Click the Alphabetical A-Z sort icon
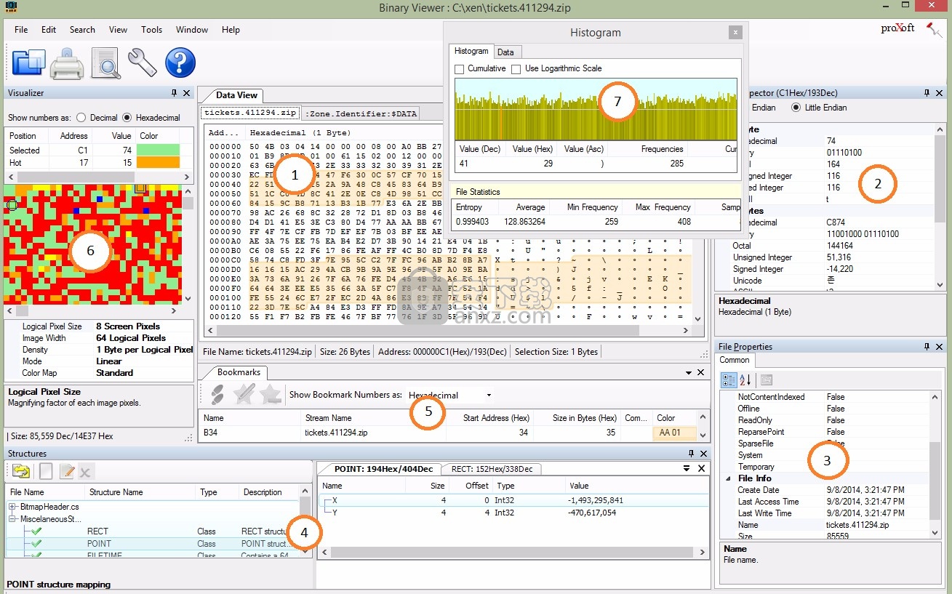The image size is (952, 594). click(x=745, y=380)
